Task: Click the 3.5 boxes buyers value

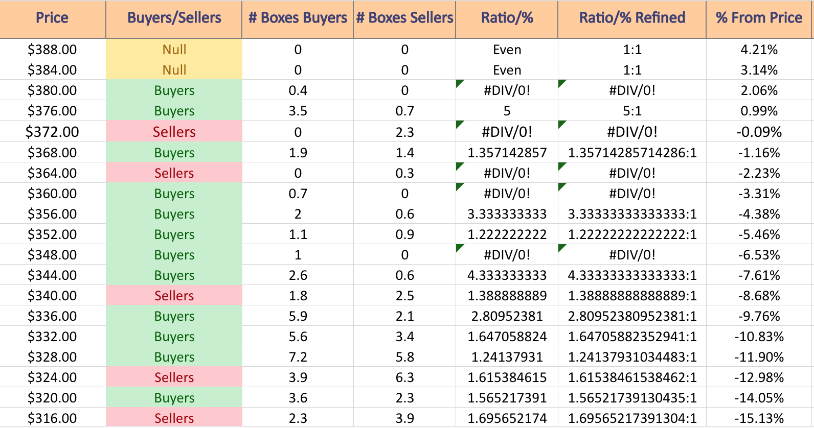Action: coord(298,111)
